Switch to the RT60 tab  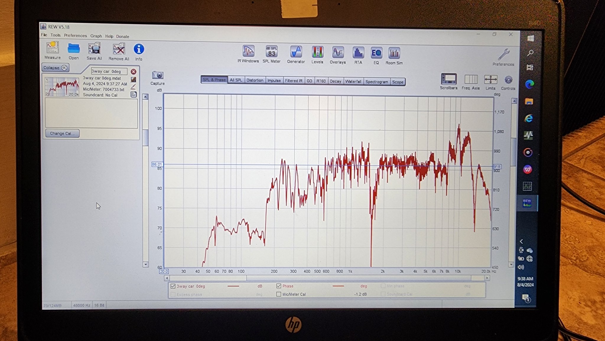pyautogui.click(x=321, y=81)
